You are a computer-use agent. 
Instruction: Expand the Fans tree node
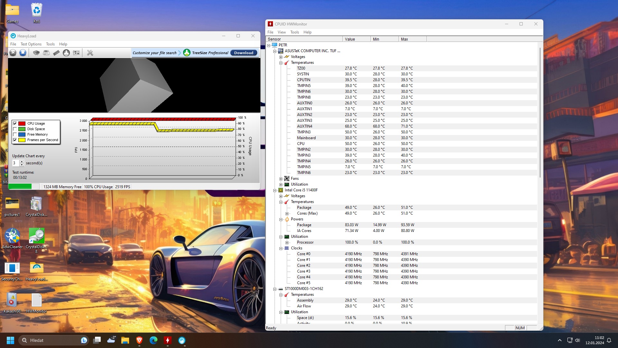click(281, 179)
